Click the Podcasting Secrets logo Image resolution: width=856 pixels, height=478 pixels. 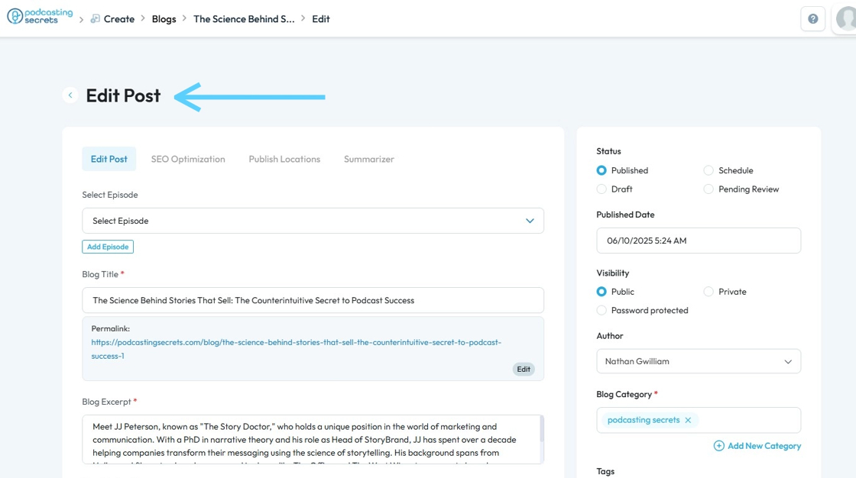click(x=40, y=16)
